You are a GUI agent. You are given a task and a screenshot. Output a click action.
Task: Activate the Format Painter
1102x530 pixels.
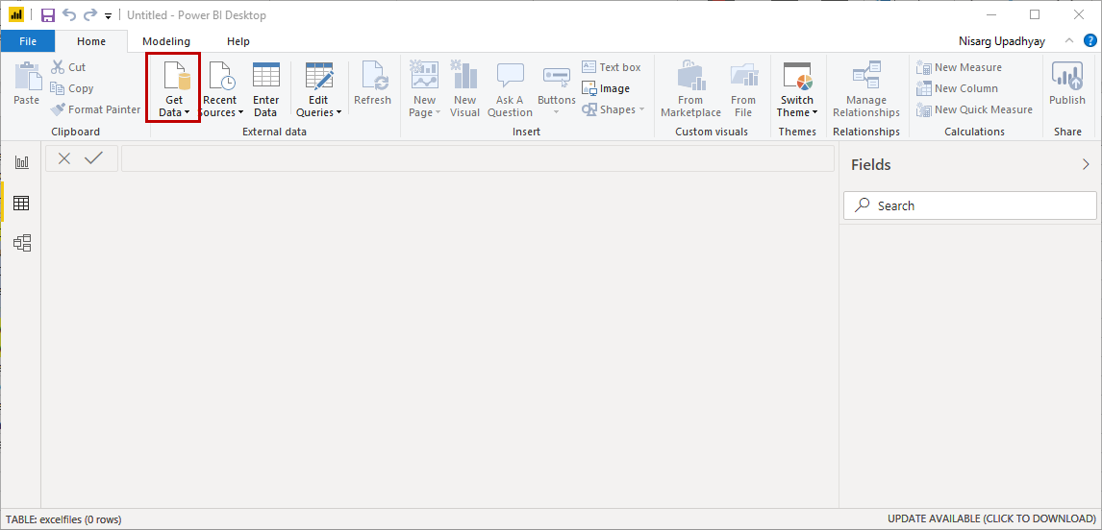[95, 109]
